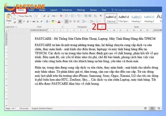
Task: Open the View tab
Action: [x=104, y=10]
